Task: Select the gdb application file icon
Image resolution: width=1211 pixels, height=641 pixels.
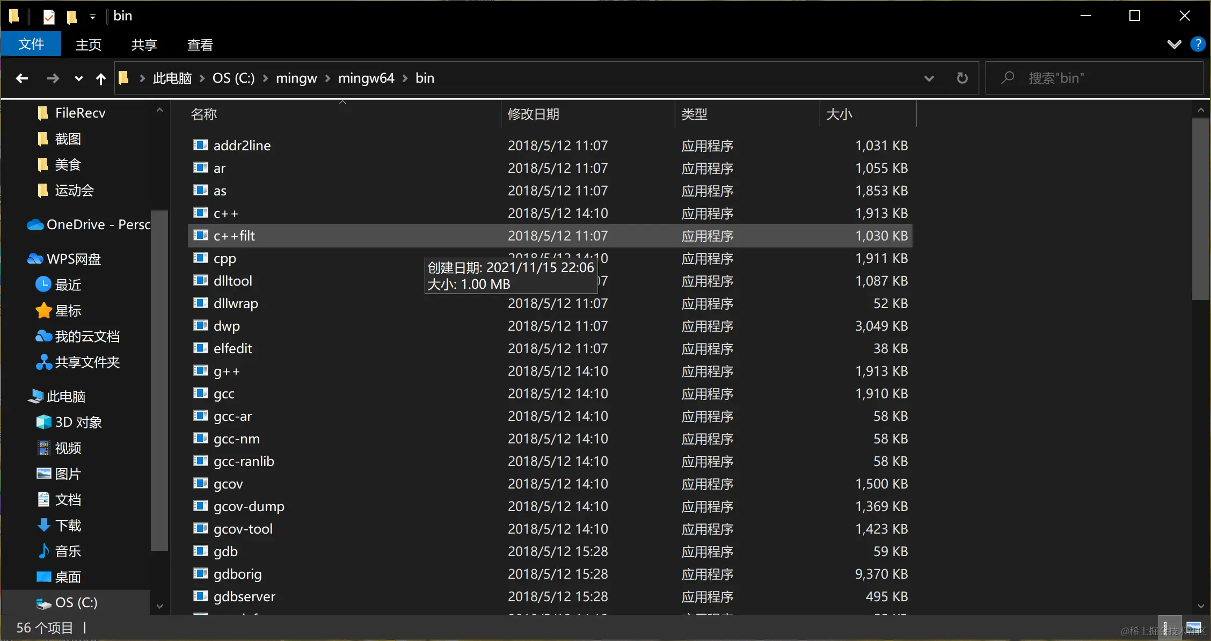Action: [201, 551]
